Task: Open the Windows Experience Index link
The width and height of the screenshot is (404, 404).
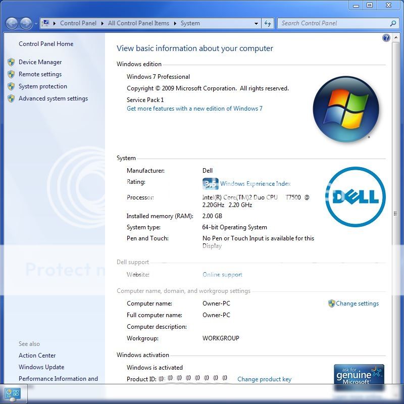Action: (256, 184)
